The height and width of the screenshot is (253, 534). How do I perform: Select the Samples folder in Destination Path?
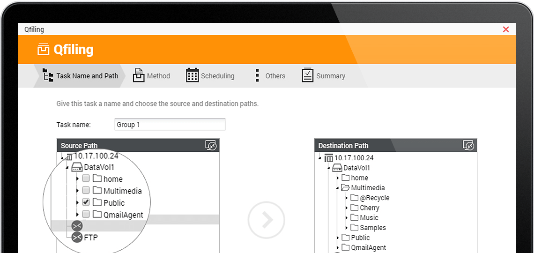(x=373, y=227)
